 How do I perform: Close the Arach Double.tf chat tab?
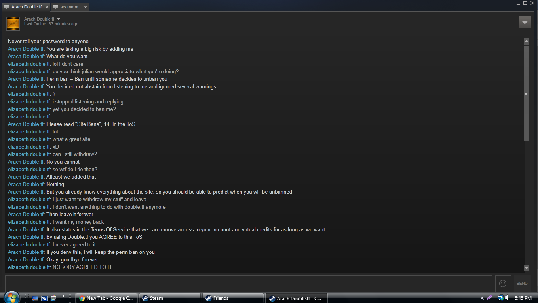coord(47,7)
